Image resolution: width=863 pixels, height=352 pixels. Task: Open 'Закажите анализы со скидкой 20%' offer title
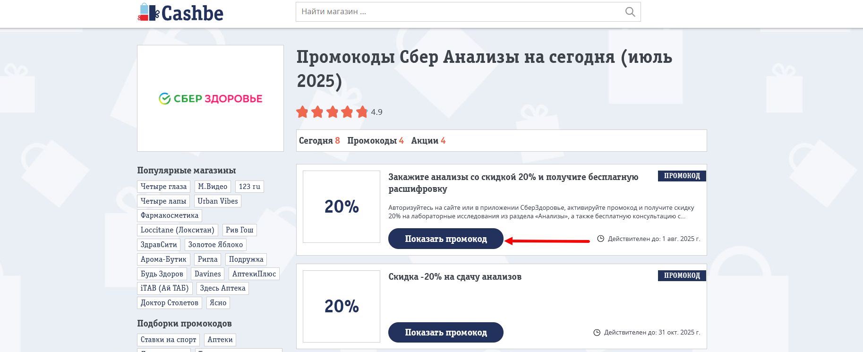[x=513, y=183]
